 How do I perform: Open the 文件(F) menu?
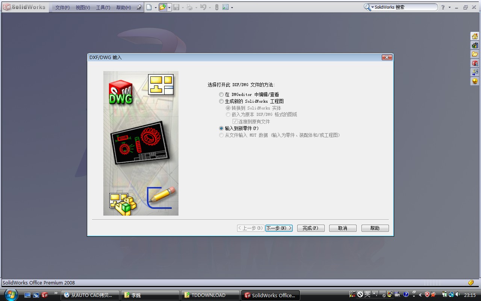pyautogui.click(x=62, y=8)
